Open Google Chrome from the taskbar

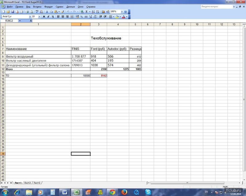(112, 192)
